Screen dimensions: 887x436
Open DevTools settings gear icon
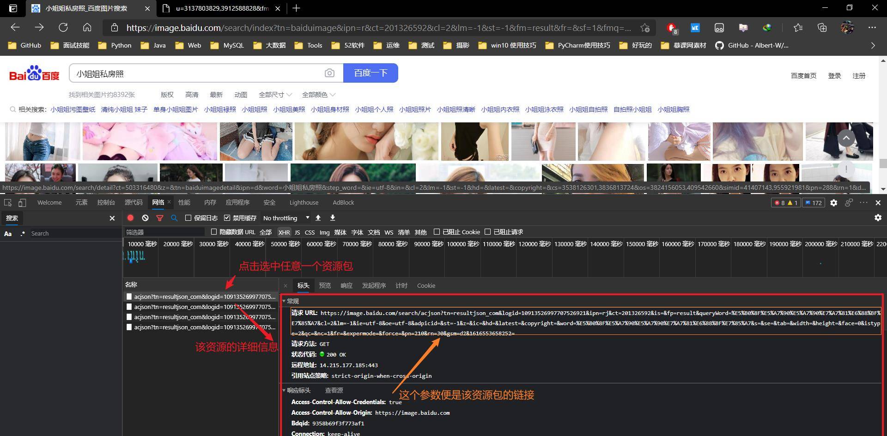833,203
